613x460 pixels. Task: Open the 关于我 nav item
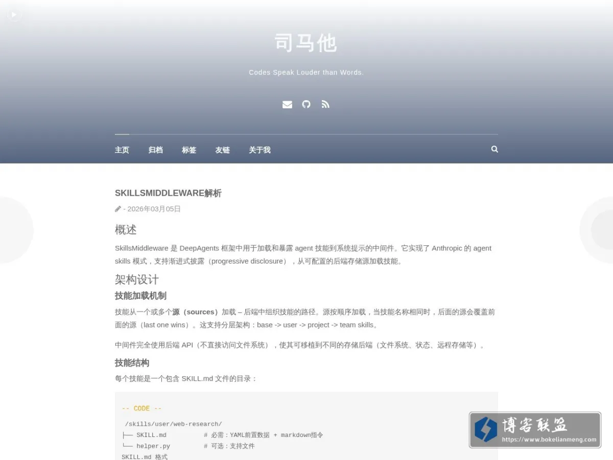(260, 150)
